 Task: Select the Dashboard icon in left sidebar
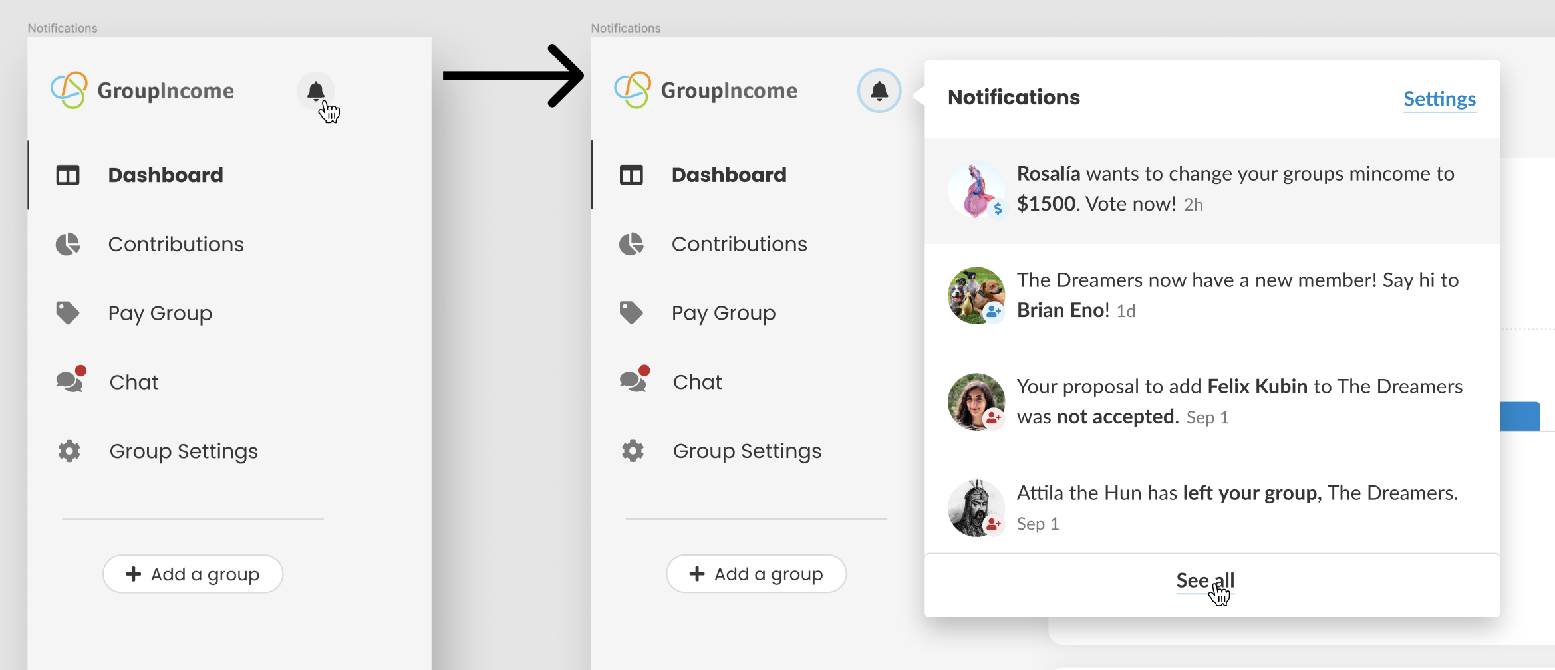point(68,175)
